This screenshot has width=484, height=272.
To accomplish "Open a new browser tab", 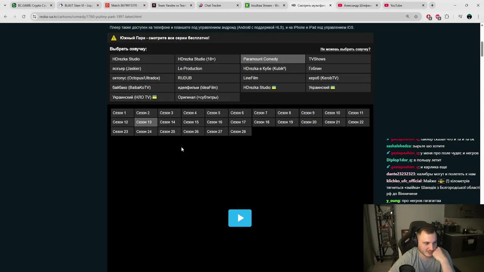I will [x=432, y=5].
